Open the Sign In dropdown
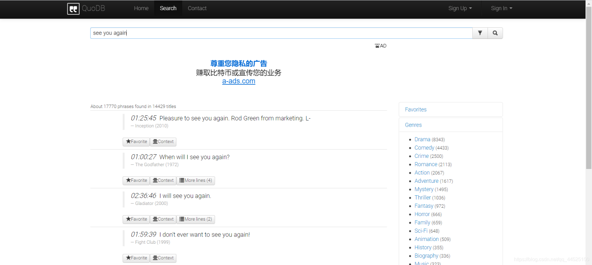592x265 pixels. pos(502,8)
